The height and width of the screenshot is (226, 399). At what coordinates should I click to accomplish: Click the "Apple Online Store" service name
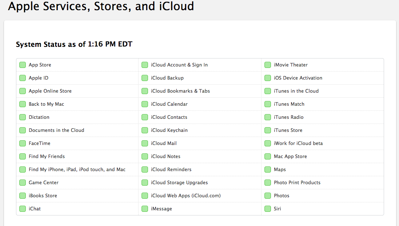(50, 91)
